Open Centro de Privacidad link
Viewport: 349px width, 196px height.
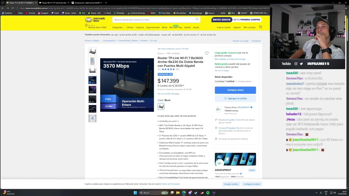[170, 184]
